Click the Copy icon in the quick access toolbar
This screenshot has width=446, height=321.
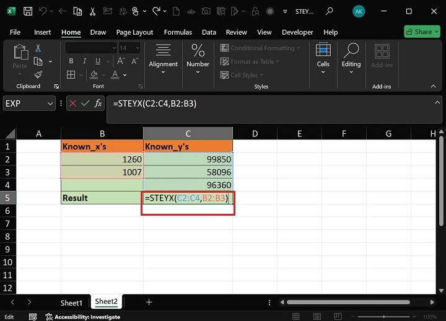77,11
